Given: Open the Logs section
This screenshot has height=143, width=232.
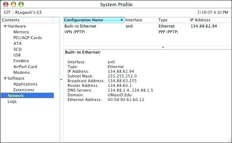Looking at the screenshot, I should (x=12, y=101).
